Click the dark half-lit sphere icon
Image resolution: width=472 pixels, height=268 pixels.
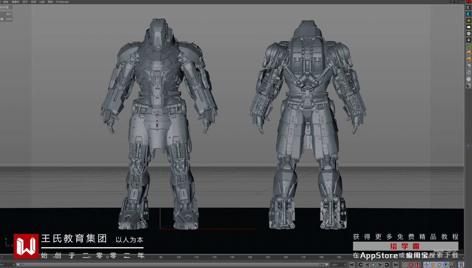(469, 85)
